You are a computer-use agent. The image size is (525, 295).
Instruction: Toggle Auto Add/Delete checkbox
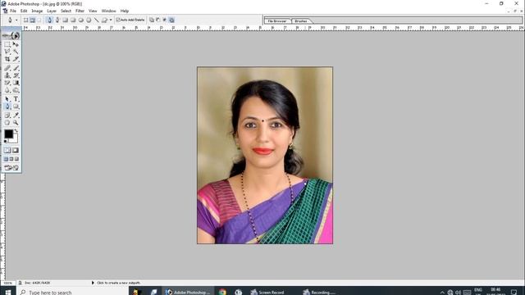(118, 20)
